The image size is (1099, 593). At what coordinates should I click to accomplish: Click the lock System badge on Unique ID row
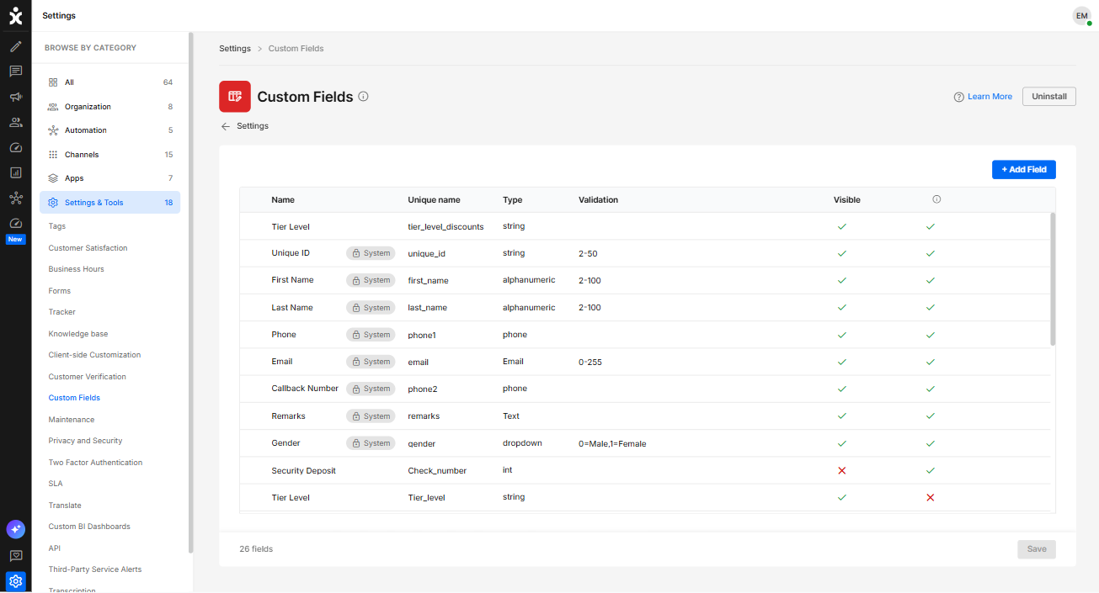point(371,253)
